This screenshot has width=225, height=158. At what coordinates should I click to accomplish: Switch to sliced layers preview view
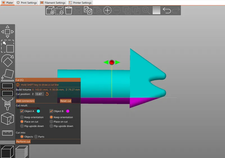21,152
